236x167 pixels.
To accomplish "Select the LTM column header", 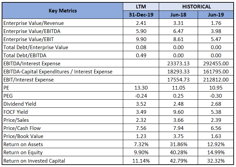I will (141, 7).
